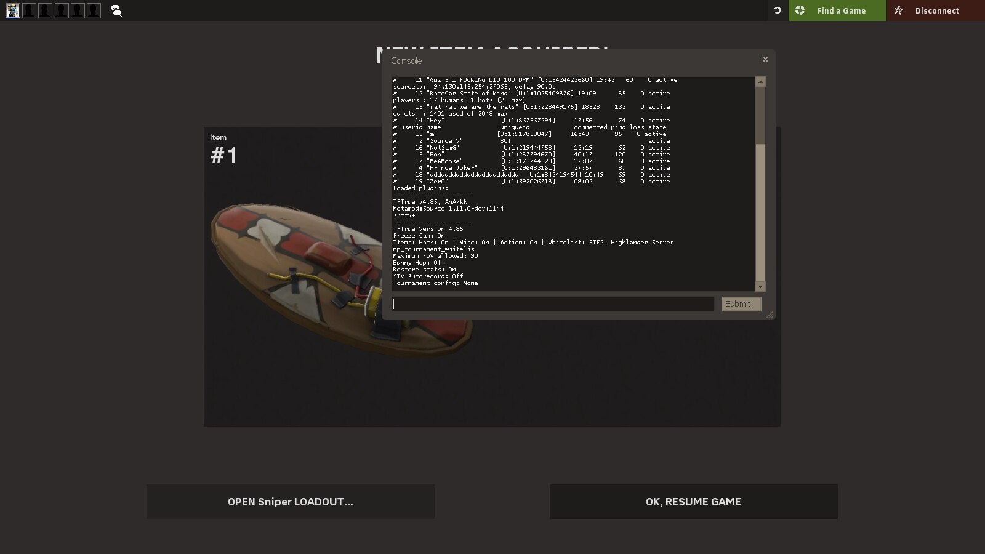Image resolution: width=985 pixels, height=554 pixels.
Task: Click your player avatar in the party bar
Action: click(x=13, y=10)
